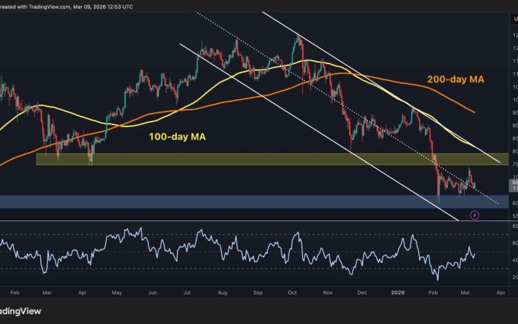
Task: Click the divider between price and RSI panes
Action: (259, 221)
